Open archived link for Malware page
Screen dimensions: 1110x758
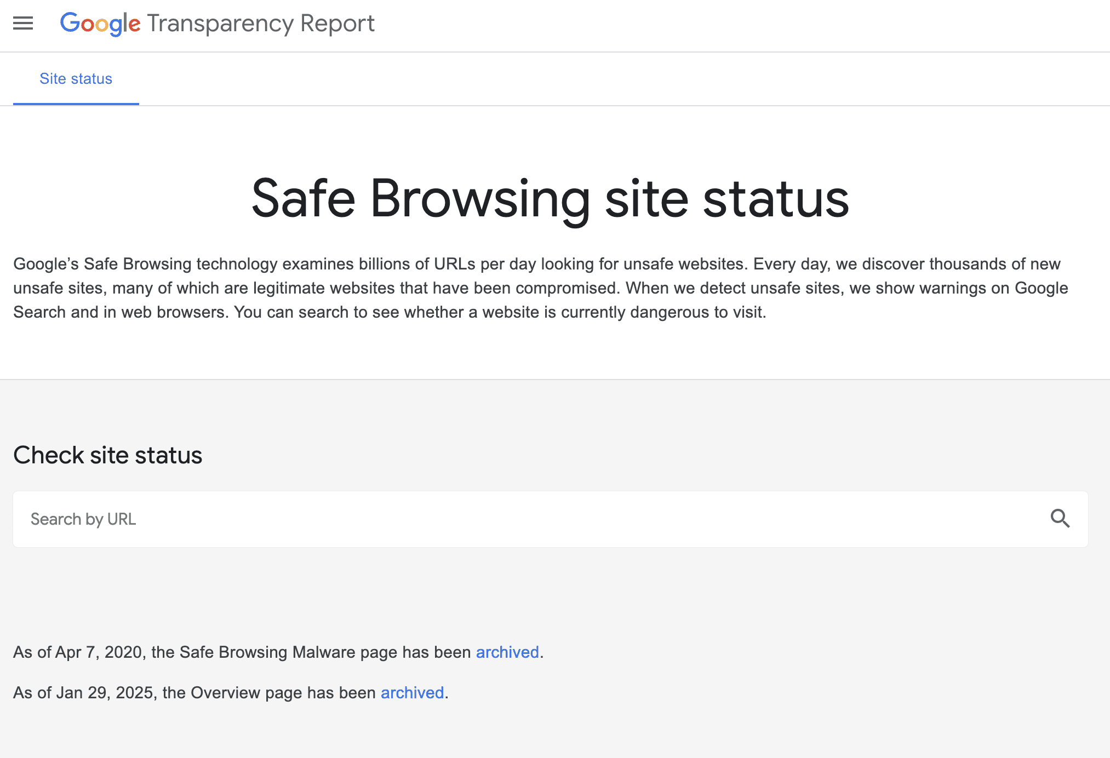point(507,652)
